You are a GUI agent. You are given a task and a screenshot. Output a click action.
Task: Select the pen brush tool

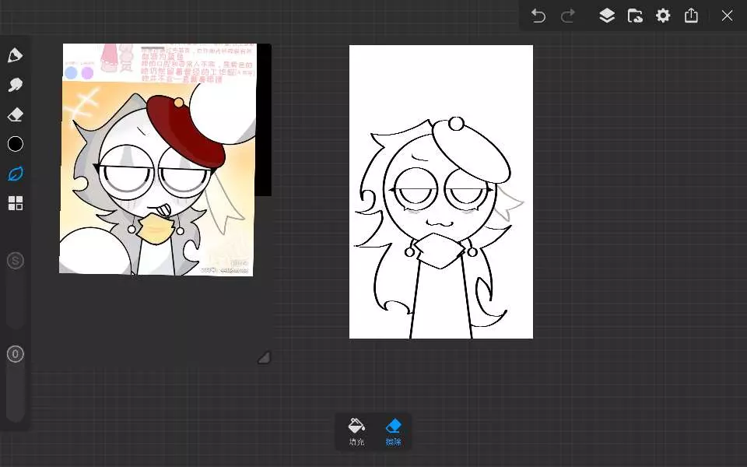pos(15,55)
